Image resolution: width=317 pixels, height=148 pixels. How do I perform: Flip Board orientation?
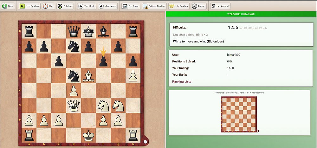[130, 6]
